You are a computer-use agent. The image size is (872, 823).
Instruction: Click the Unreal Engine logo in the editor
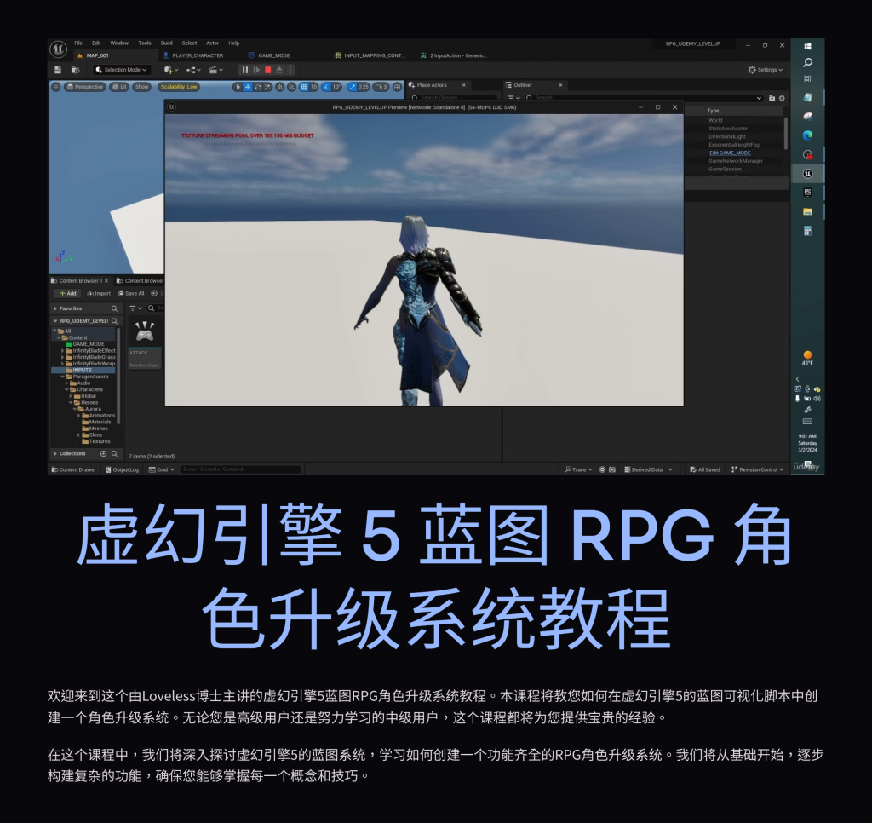pos(59,49)
